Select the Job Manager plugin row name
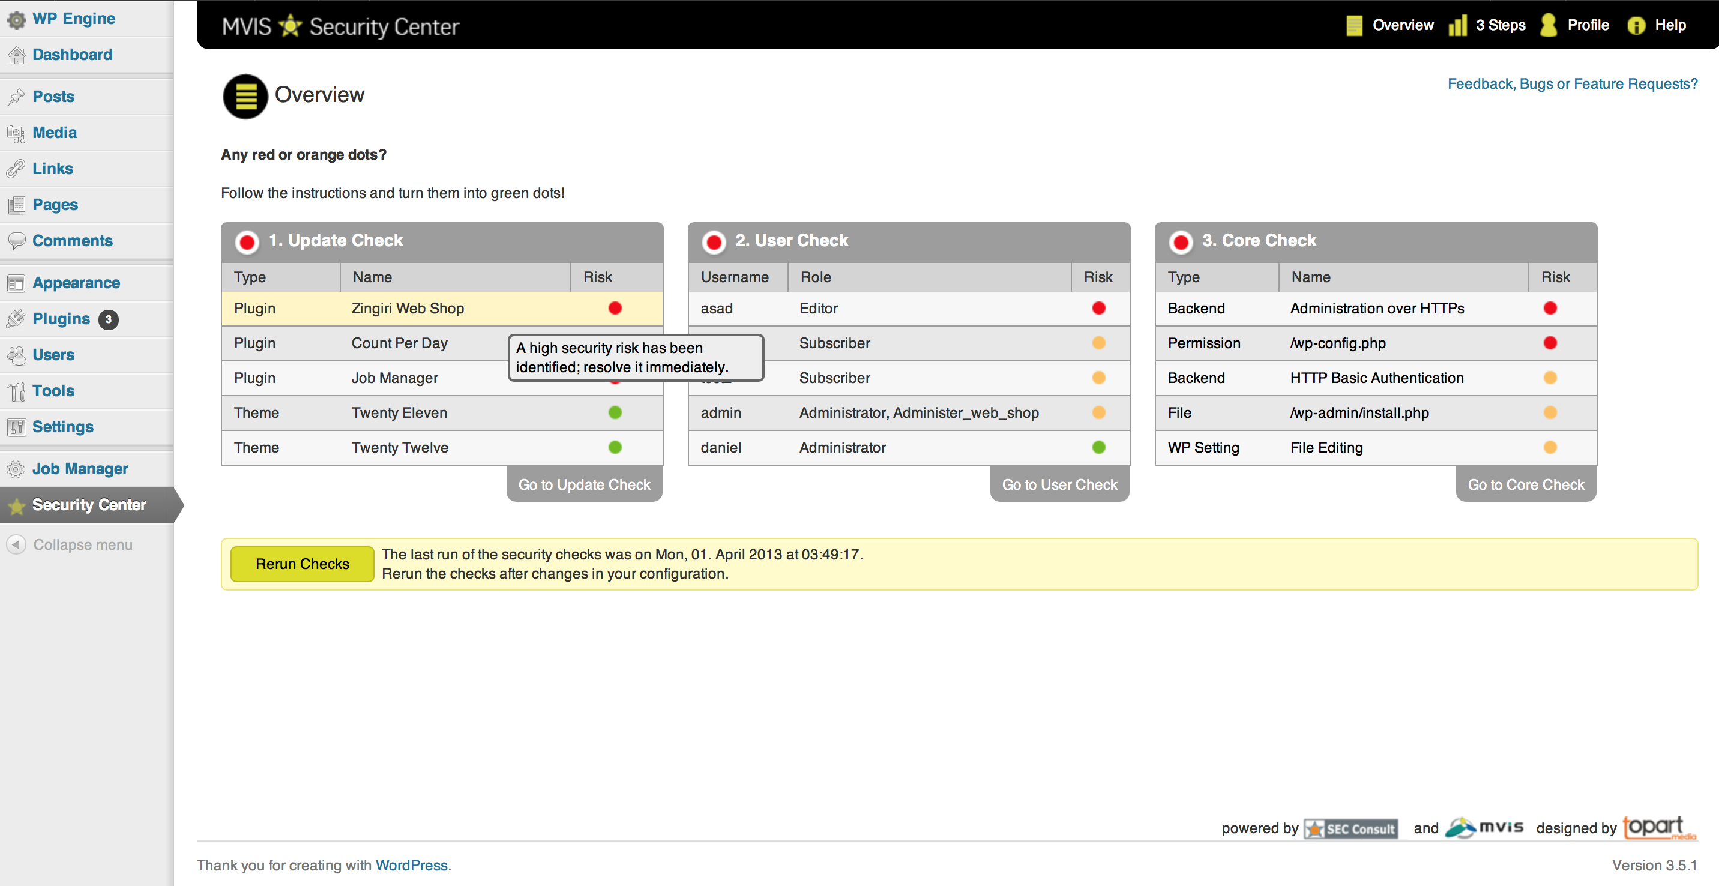The height and width of the screenshot is (886, 1719). tap(394, 378)
